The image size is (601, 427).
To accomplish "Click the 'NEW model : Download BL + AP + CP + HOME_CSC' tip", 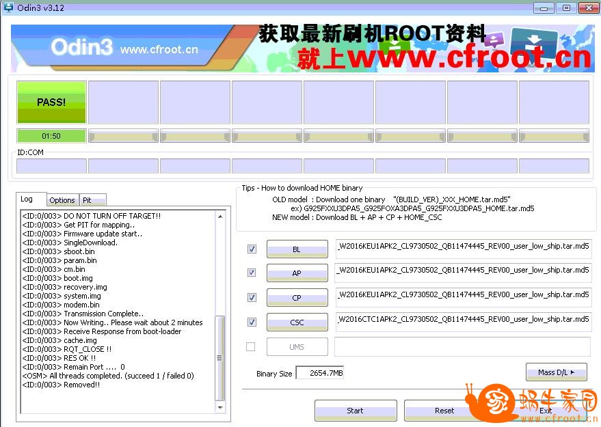I will pyautogui.click(x=357, y=217).
